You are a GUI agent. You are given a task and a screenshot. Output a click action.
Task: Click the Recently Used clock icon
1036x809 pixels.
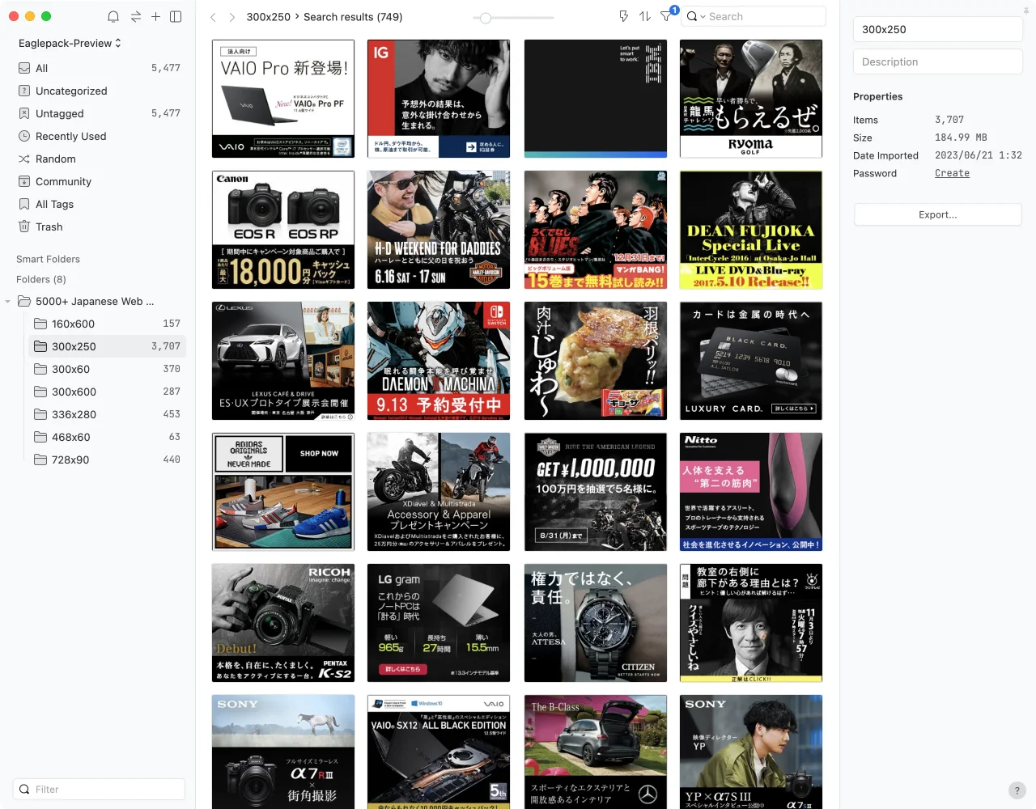click(24, 136)
